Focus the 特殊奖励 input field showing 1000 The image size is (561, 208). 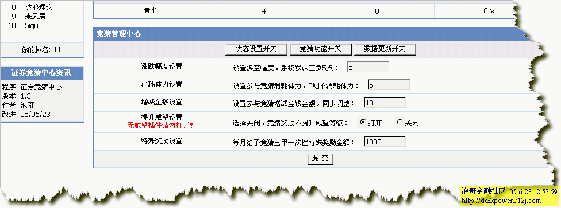[x=385, y=142]
